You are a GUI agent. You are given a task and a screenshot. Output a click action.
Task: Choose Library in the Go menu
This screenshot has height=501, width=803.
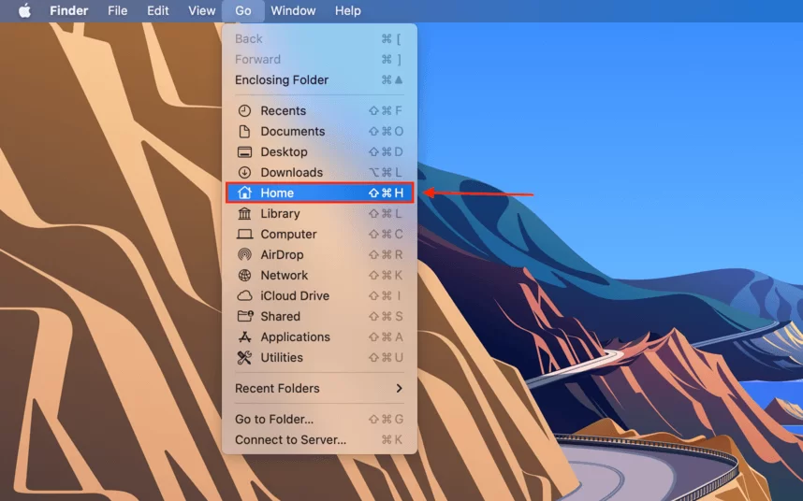pos(319,213)
